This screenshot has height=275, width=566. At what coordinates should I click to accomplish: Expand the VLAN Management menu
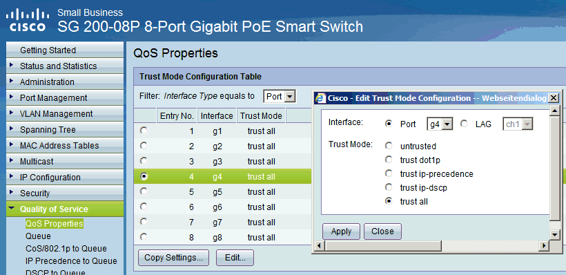tap(65, 114)
